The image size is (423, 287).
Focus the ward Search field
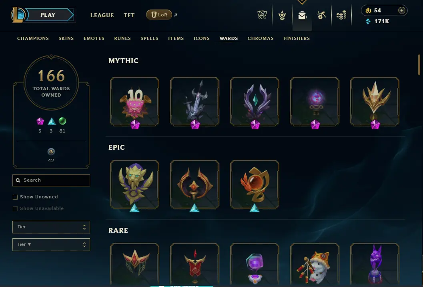(x=51, y=180)
